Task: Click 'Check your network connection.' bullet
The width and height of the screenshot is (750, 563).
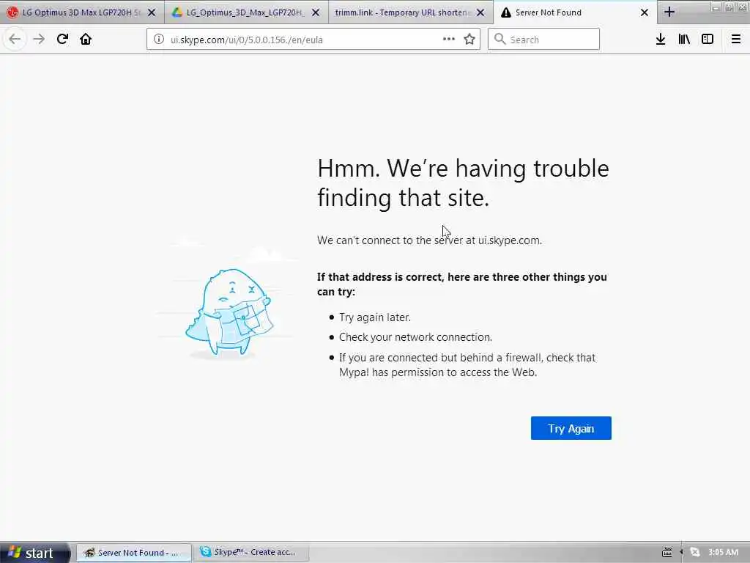Action: [x=416, y=337]
